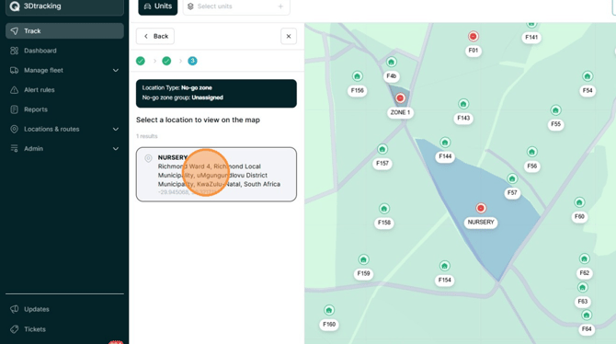The height and width of the screenshot is (344, 616).
Task: Return to the first completed step indicator
Action: click(141, 61)
